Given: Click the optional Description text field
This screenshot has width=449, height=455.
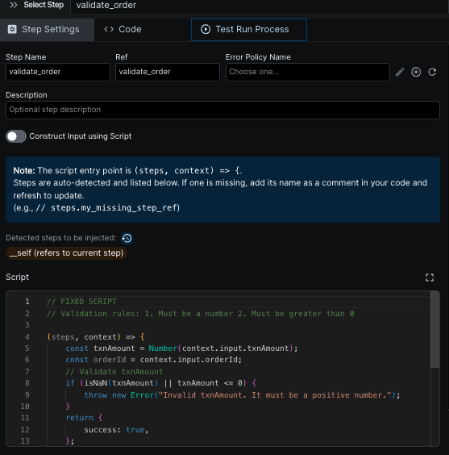Looking at the screenshot, I should [222, 110].
